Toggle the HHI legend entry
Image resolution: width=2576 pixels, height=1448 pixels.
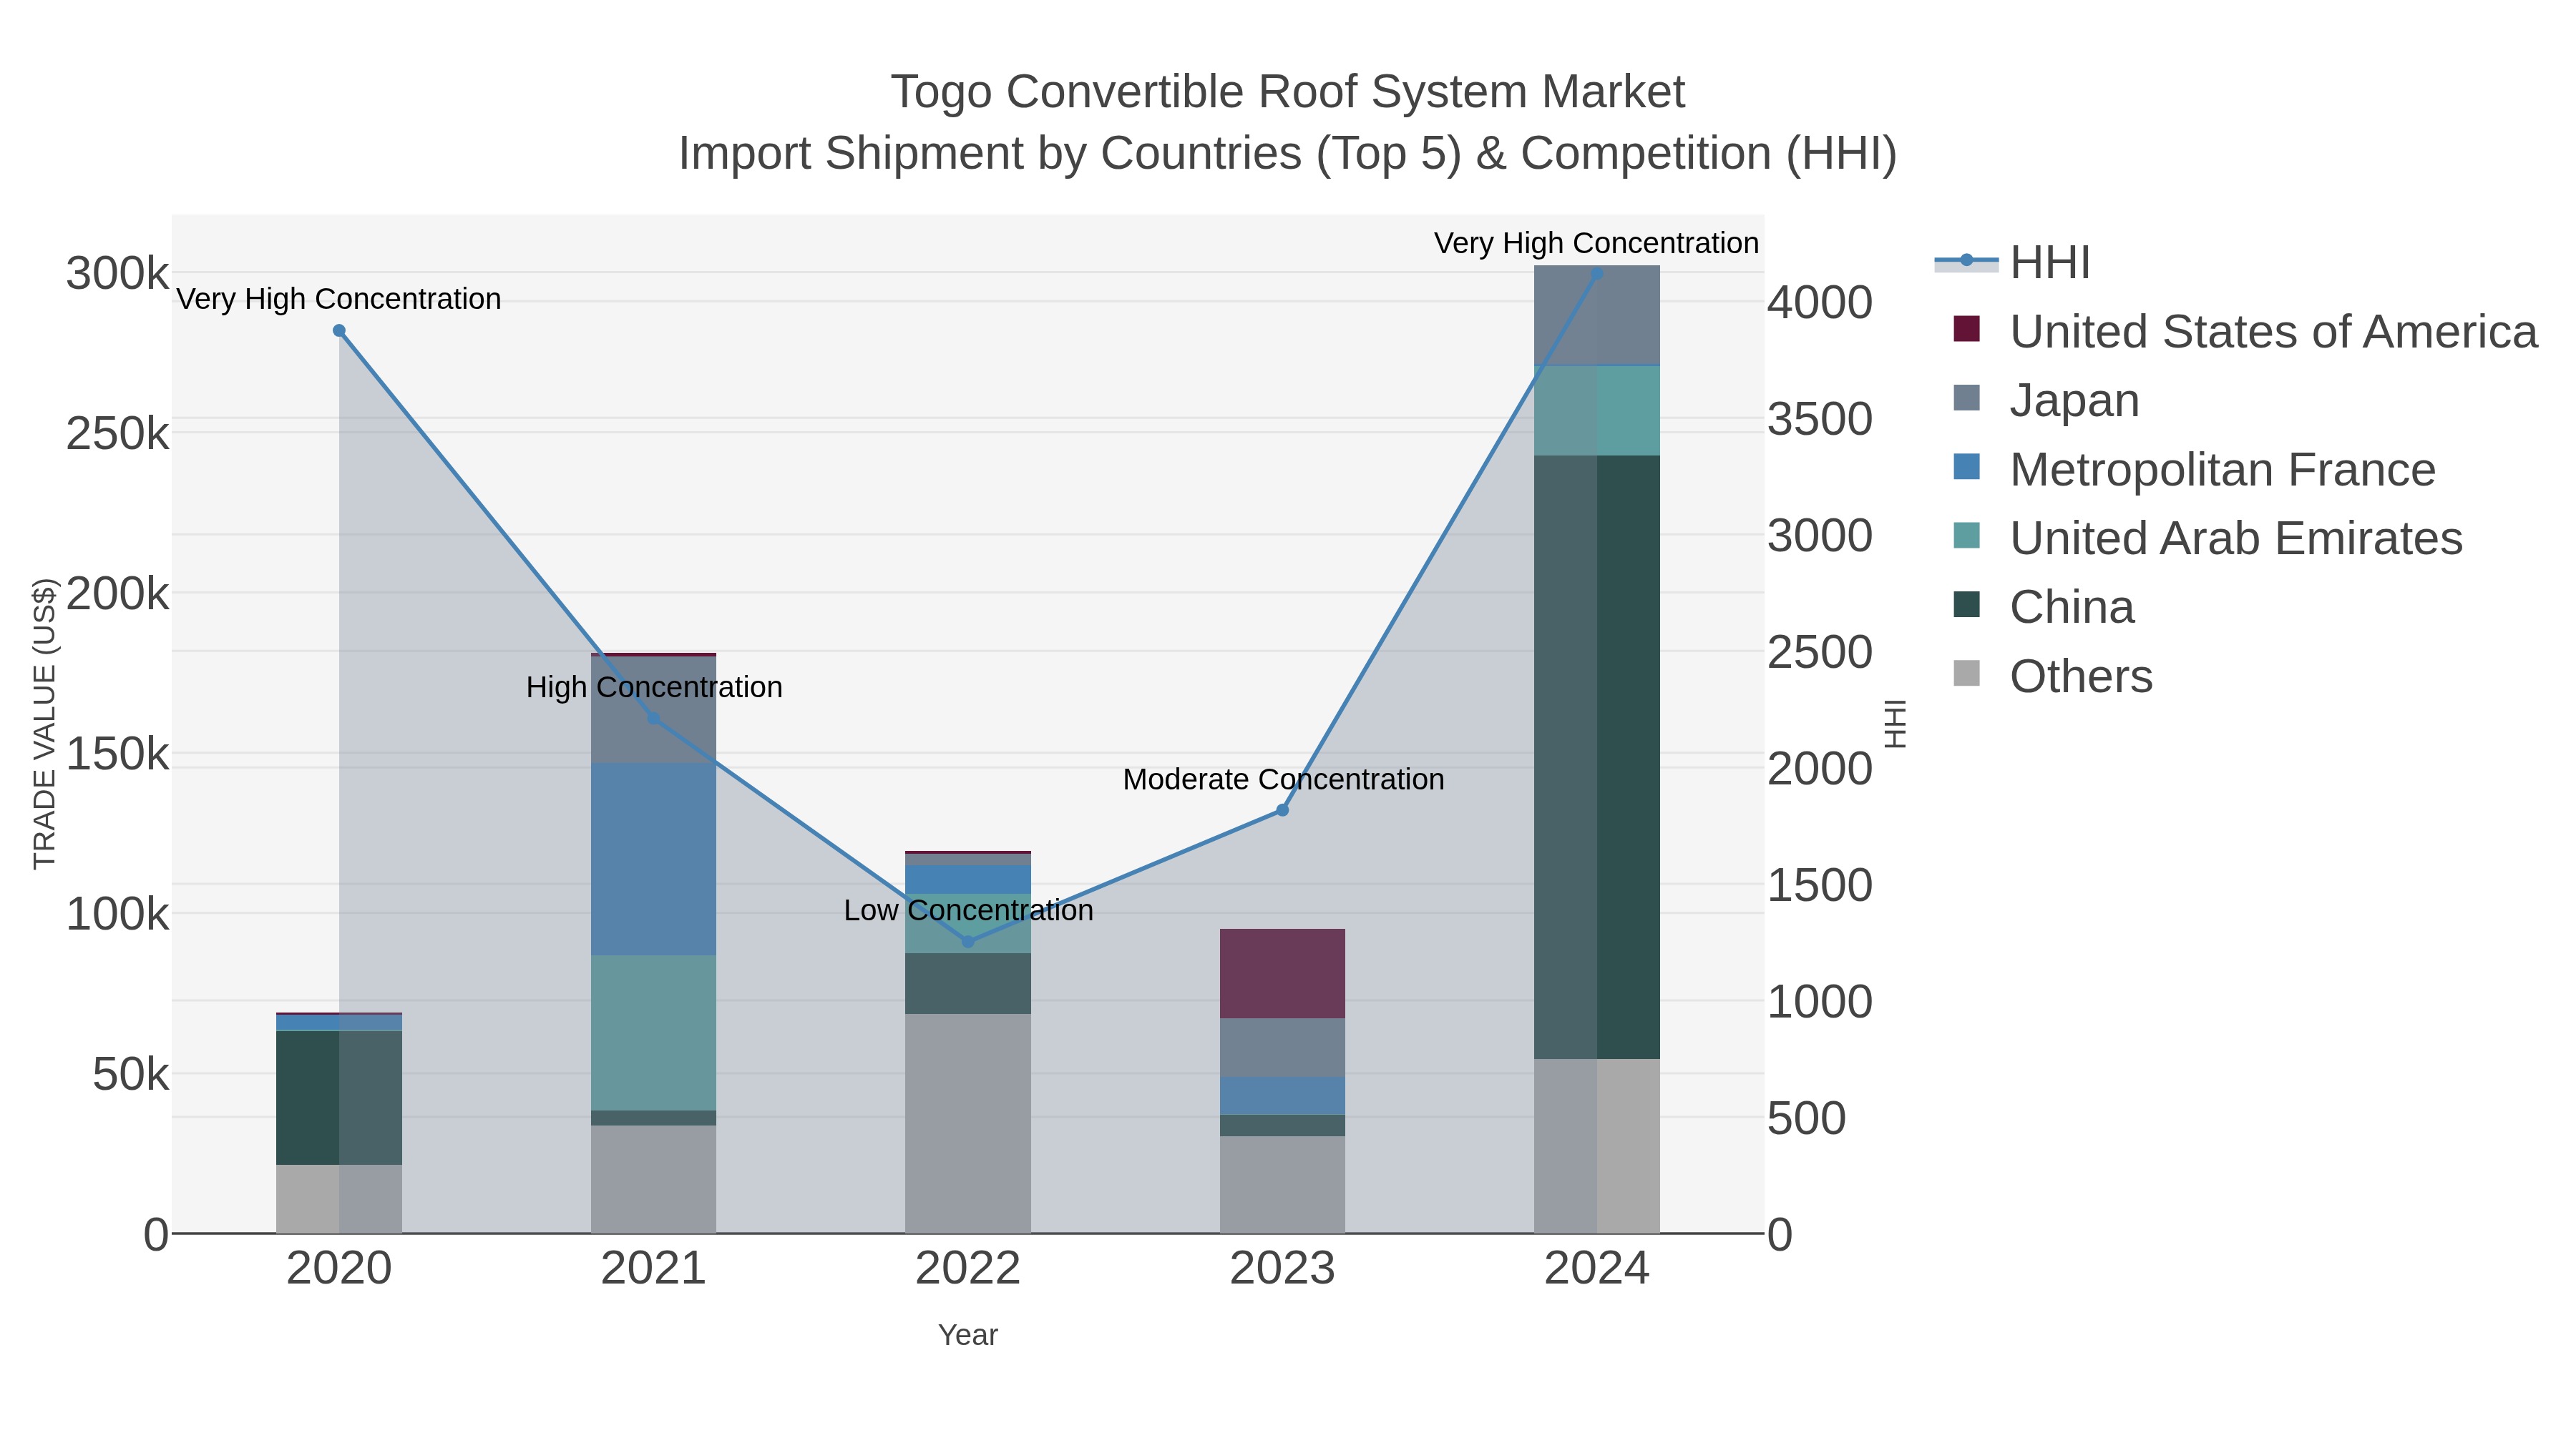2012,262
